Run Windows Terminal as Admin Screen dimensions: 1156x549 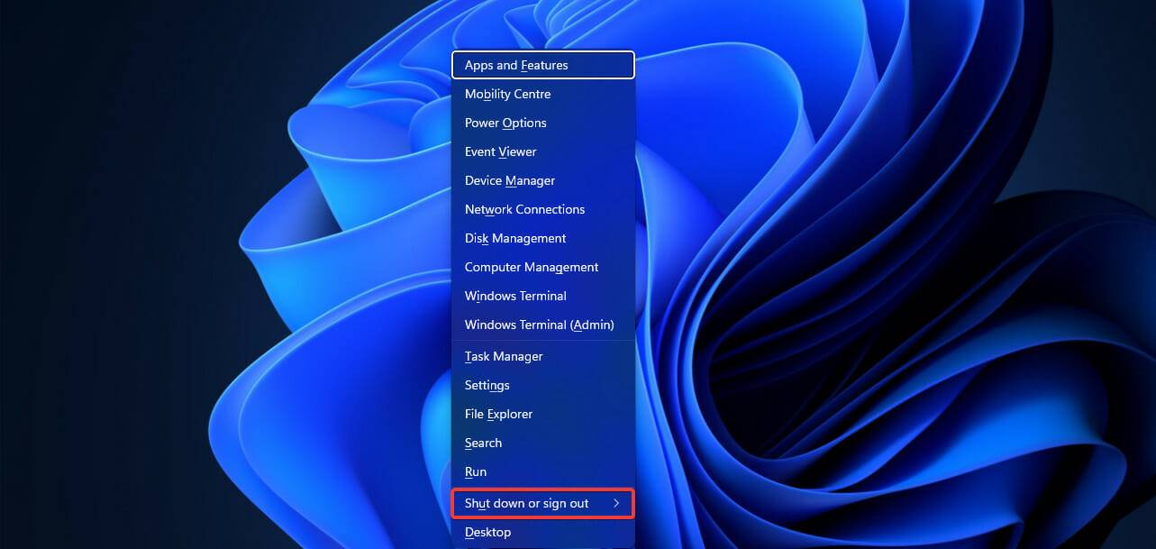tap(539, 325)
